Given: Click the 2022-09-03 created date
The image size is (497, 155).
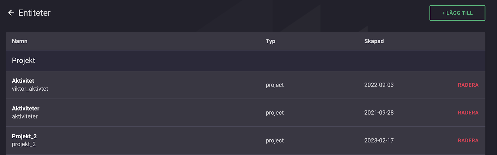Looking at the screenshot, I should [379, 85].
